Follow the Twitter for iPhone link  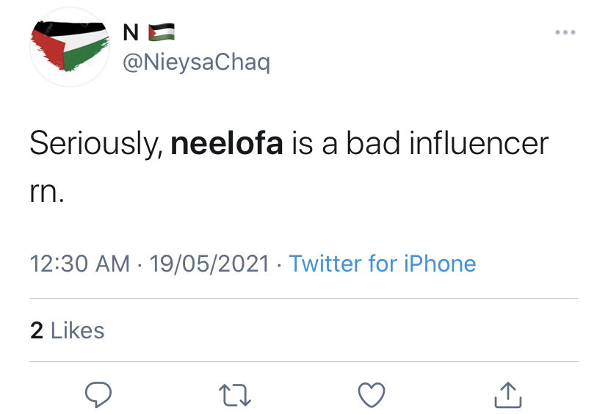(383, 264)
